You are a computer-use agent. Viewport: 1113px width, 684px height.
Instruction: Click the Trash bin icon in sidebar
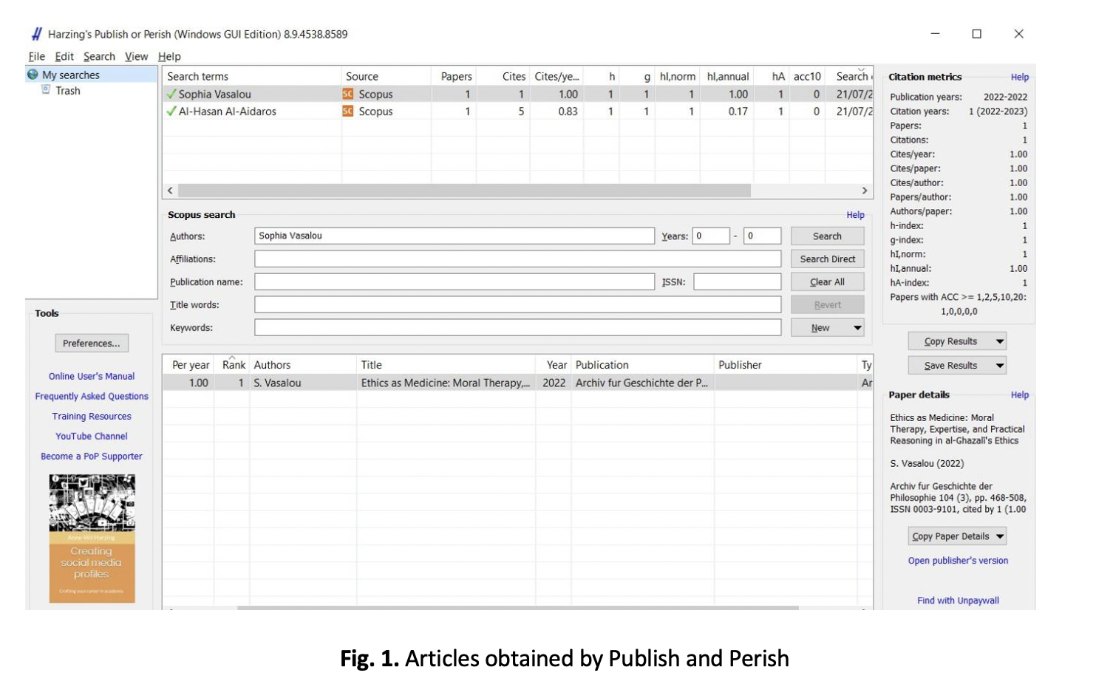[x=46, y=90]
